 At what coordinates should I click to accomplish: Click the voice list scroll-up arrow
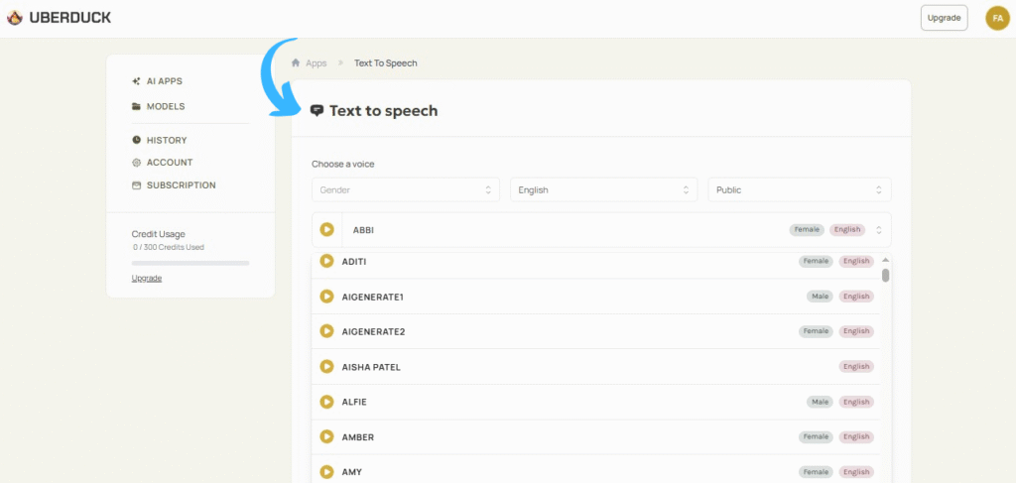[x=885, y=260]
